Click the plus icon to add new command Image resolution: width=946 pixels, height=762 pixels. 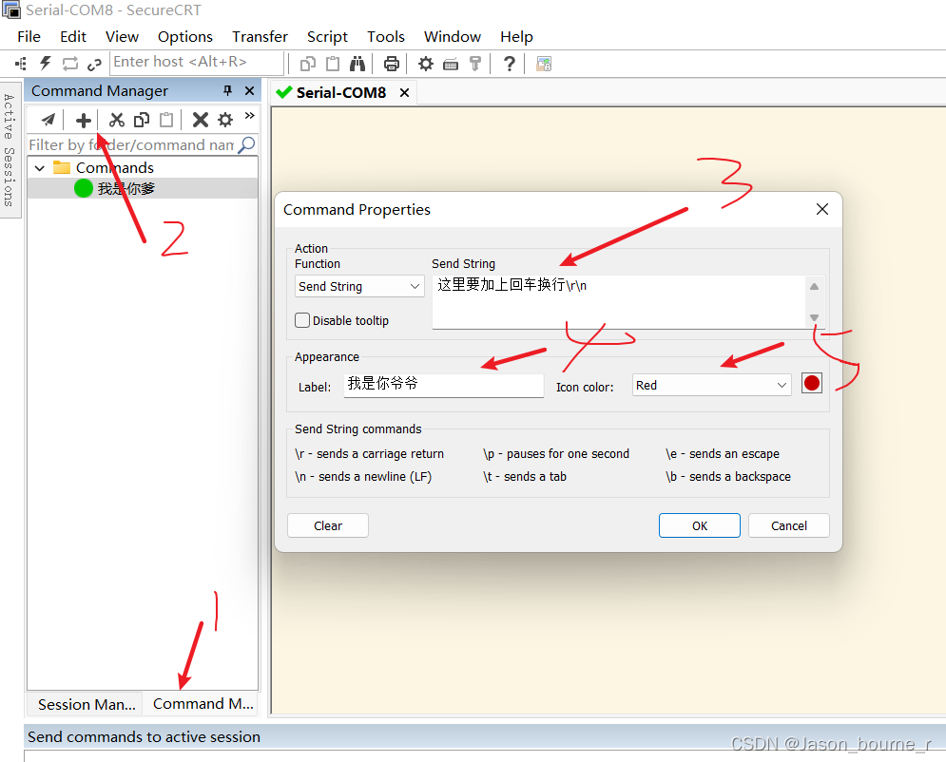point(84,121)
